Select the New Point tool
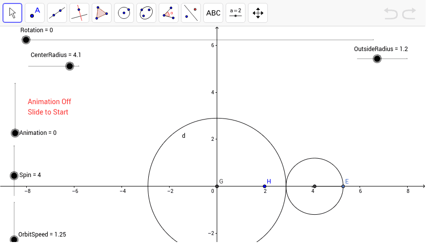 [x=35, y=13]
